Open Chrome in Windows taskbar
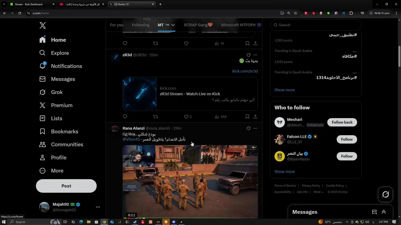The height and width of the screenshot is (225, 401). pyautogui.click(x=104, y=222)
